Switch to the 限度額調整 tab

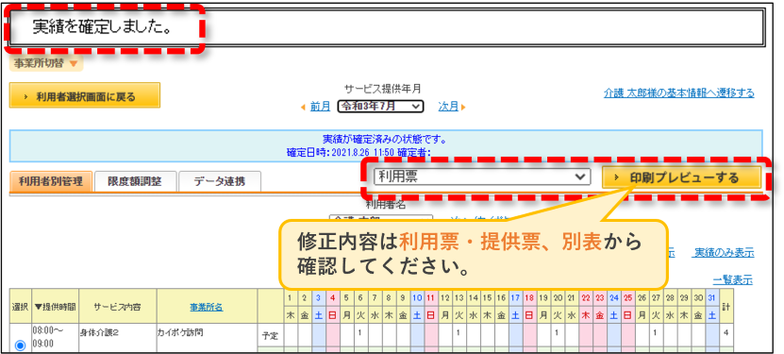(135, 181)
